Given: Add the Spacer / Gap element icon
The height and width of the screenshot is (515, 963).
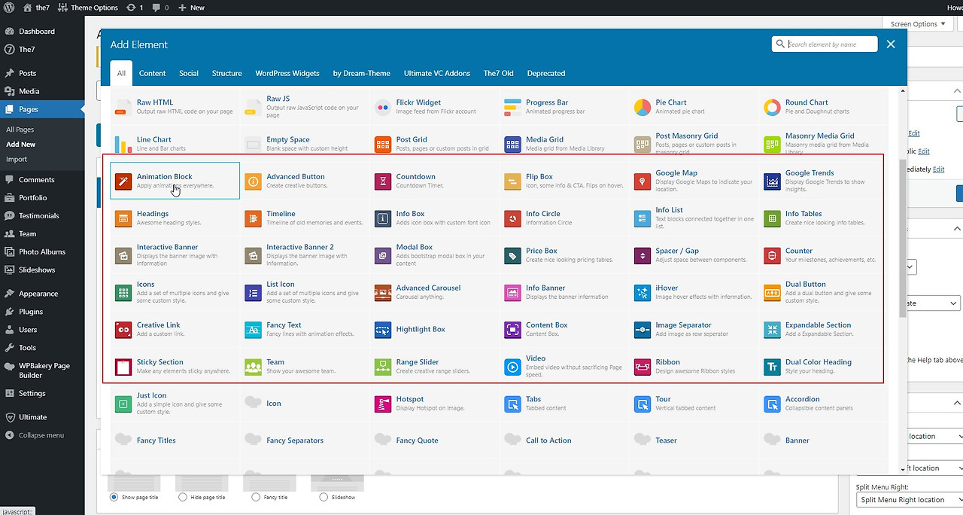Looking at the screenshot, I should 643,255.
